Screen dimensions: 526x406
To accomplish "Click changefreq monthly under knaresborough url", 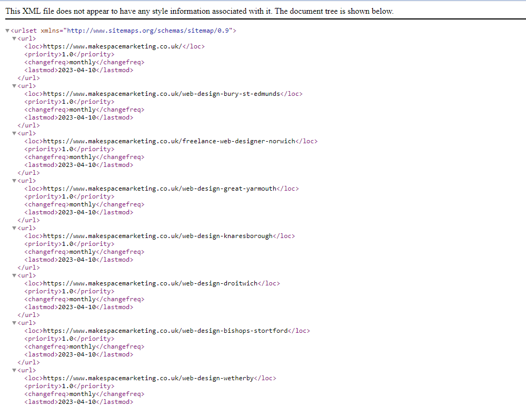I will [x=84, y=252].
